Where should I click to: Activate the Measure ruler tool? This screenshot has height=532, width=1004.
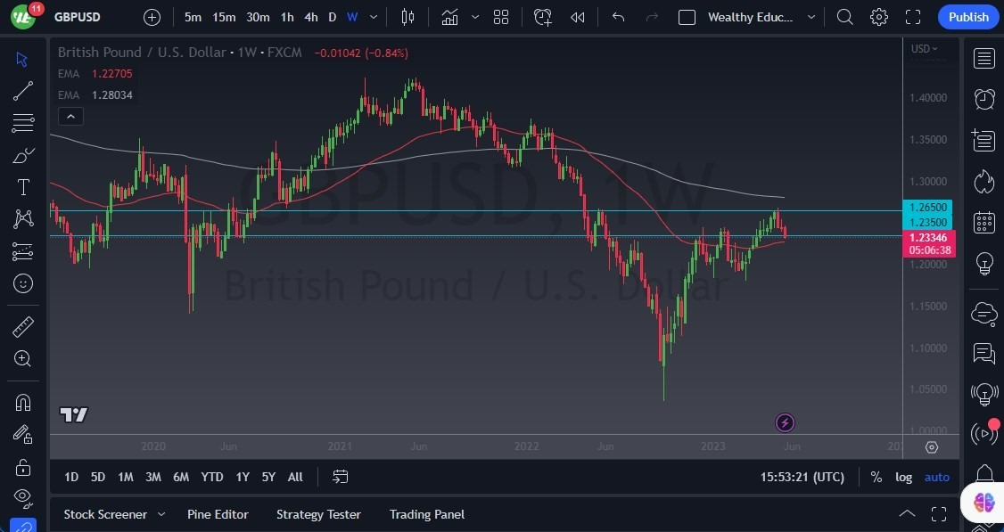pos(22,326)
